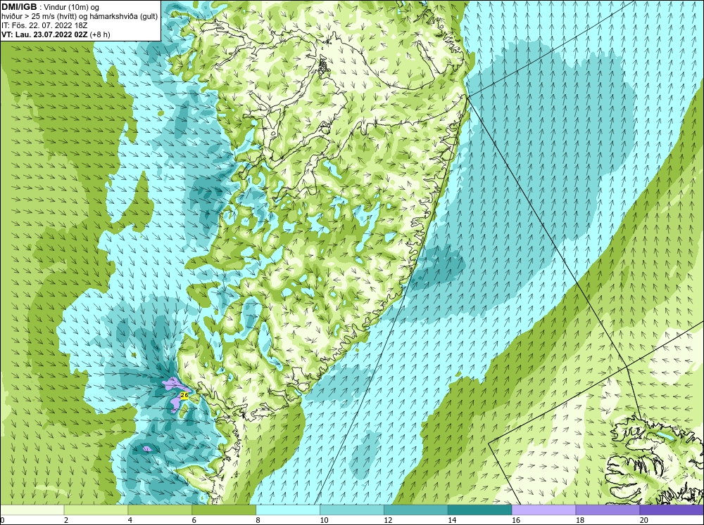Click the small isolated purple patch southwest of the 26 label

[147, 448]
